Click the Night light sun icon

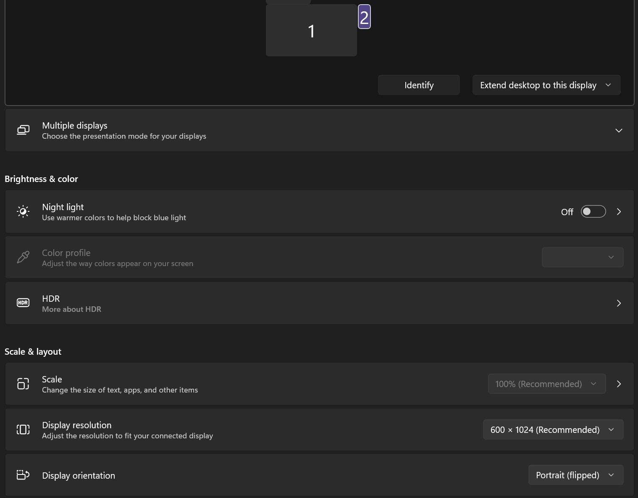click(23, 211)
